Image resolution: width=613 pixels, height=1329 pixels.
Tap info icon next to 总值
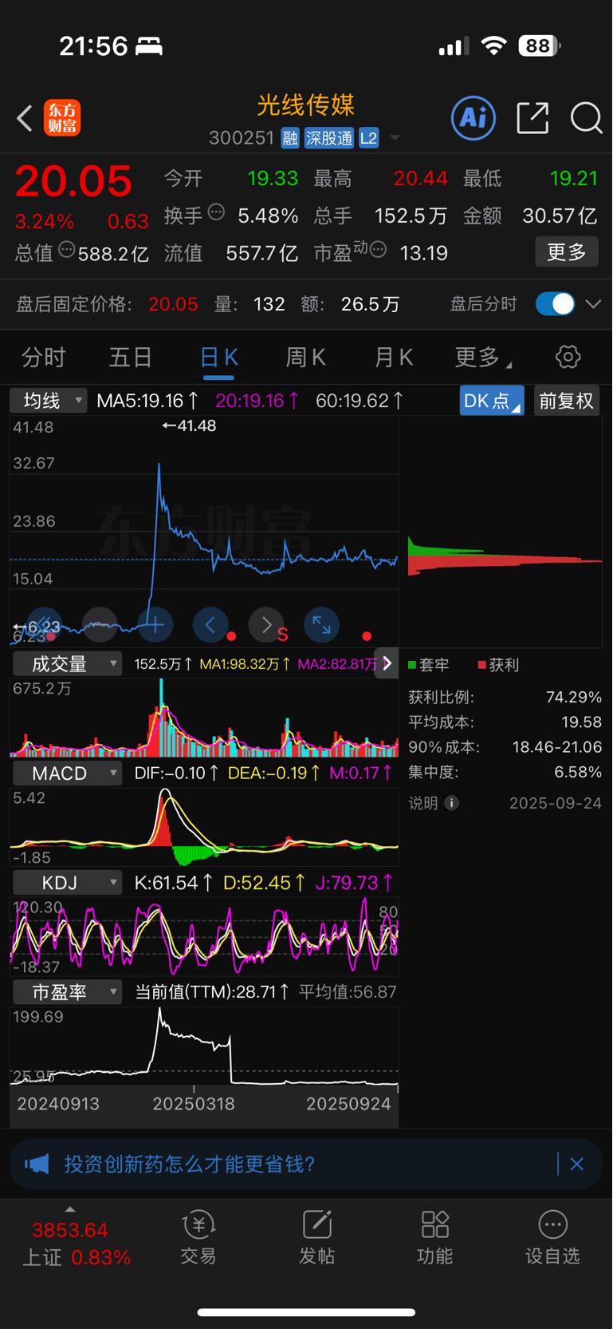coord(67,250)
